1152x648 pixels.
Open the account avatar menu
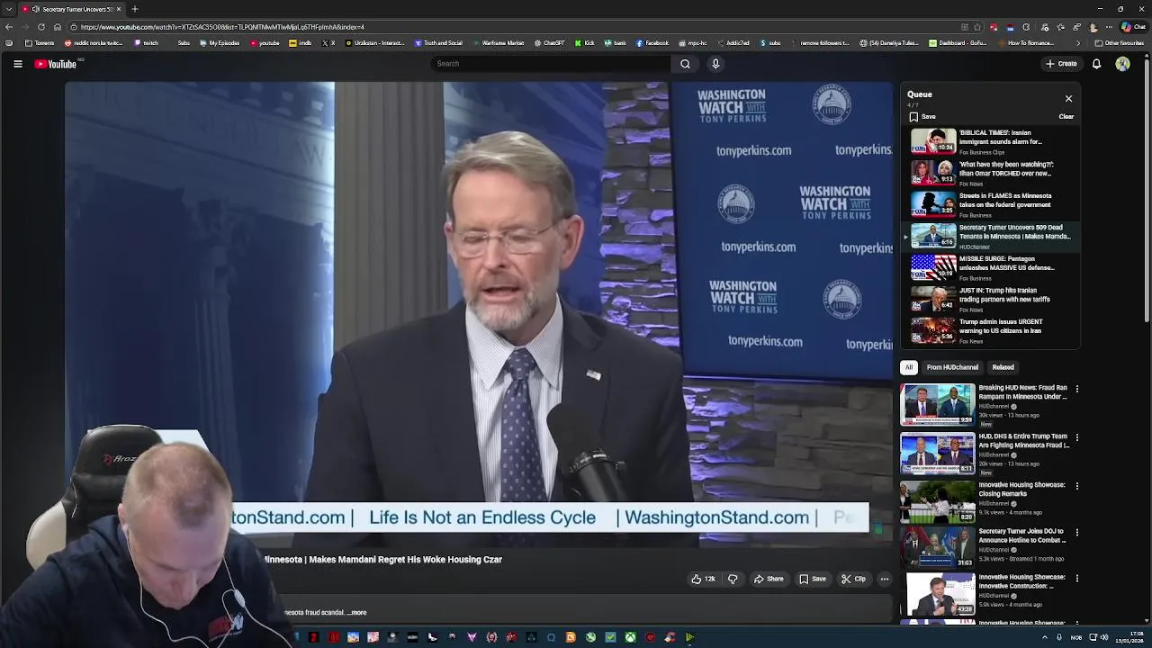point(1122,64)
